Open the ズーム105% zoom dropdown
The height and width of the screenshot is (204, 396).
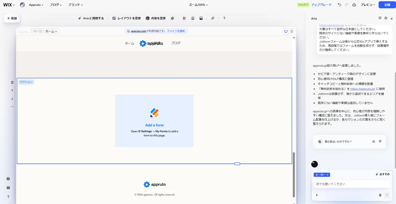[x=198, y=5]
